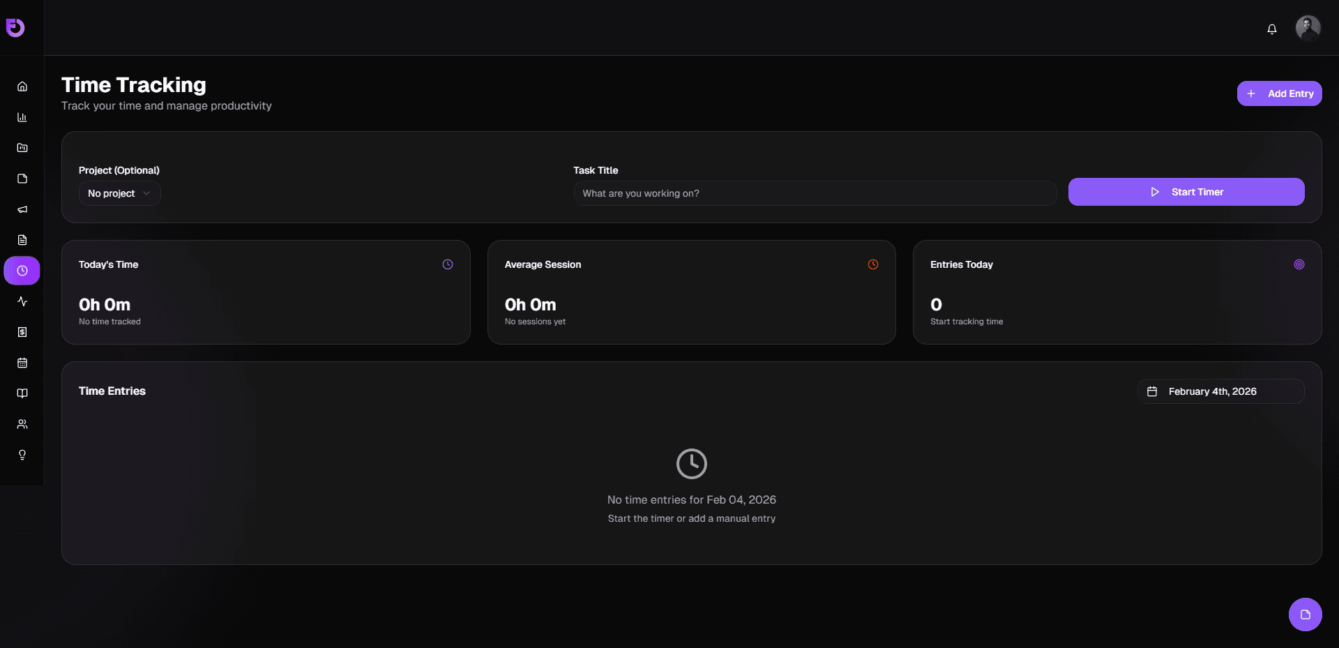Expand the No project dropdown
The image size is (1339, 648).
pos(119,193)
